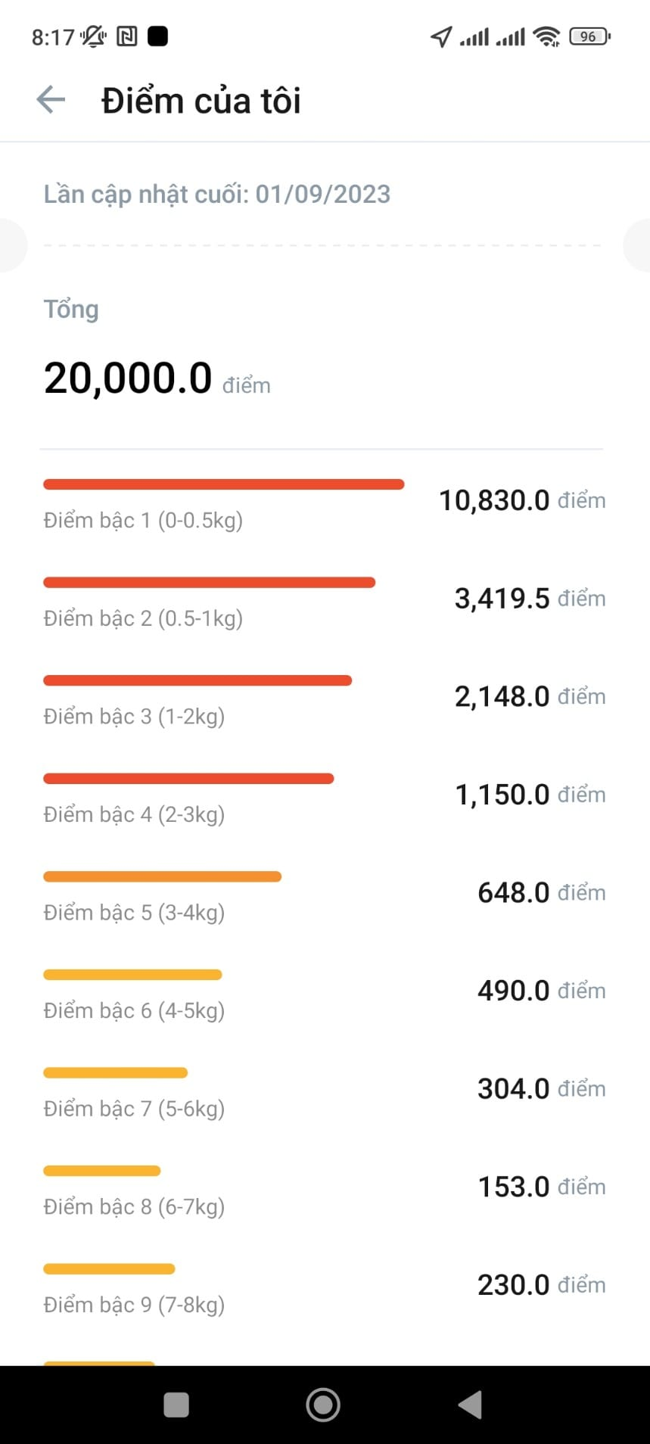The width and height of the screenshot is (650, 1444).
Task: Tap the orange bar for Điểm bậc 5
Action: [162, 876]
